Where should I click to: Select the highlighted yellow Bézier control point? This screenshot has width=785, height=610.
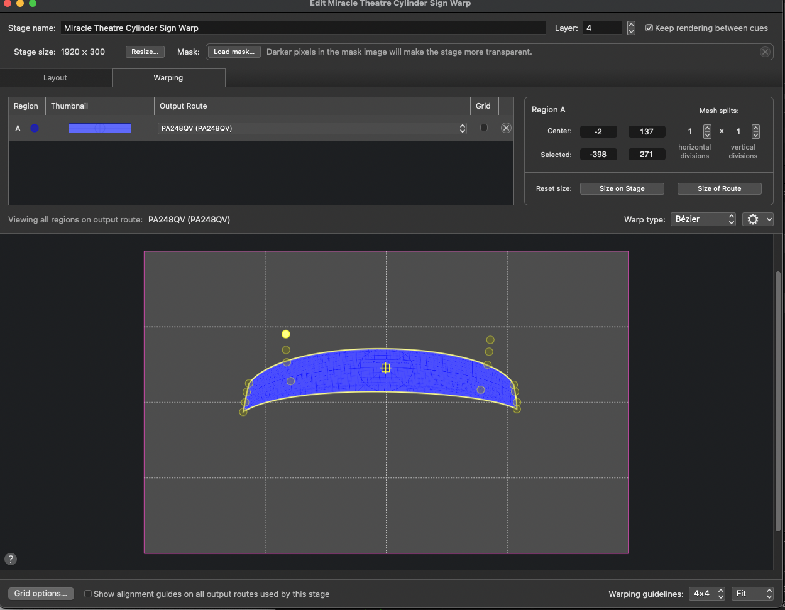coord(286,334)
